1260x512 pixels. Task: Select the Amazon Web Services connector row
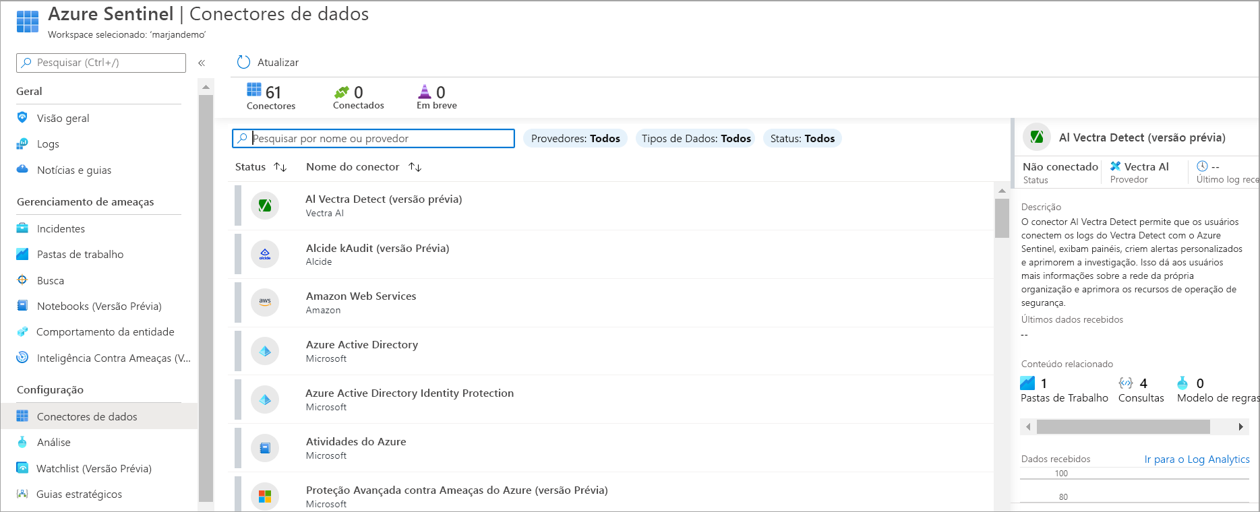pos(614,302)
